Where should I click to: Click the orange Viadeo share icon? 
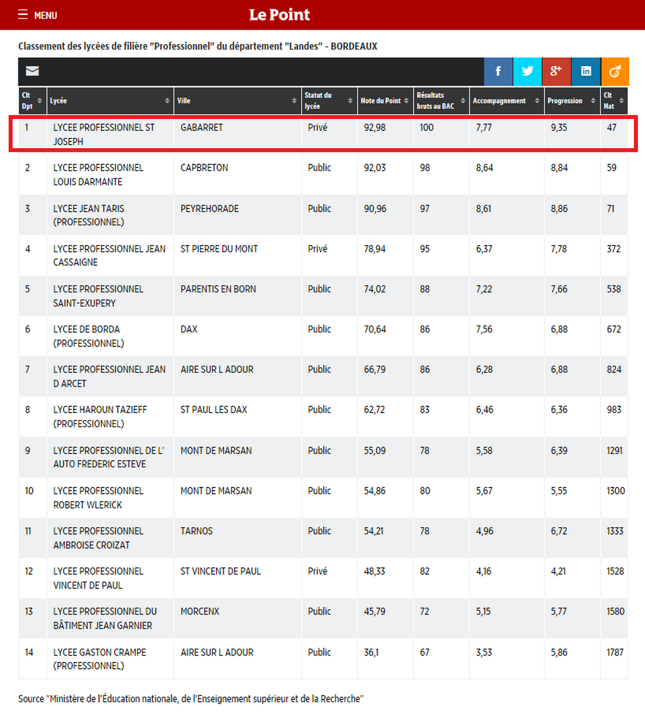click(615, 71)
